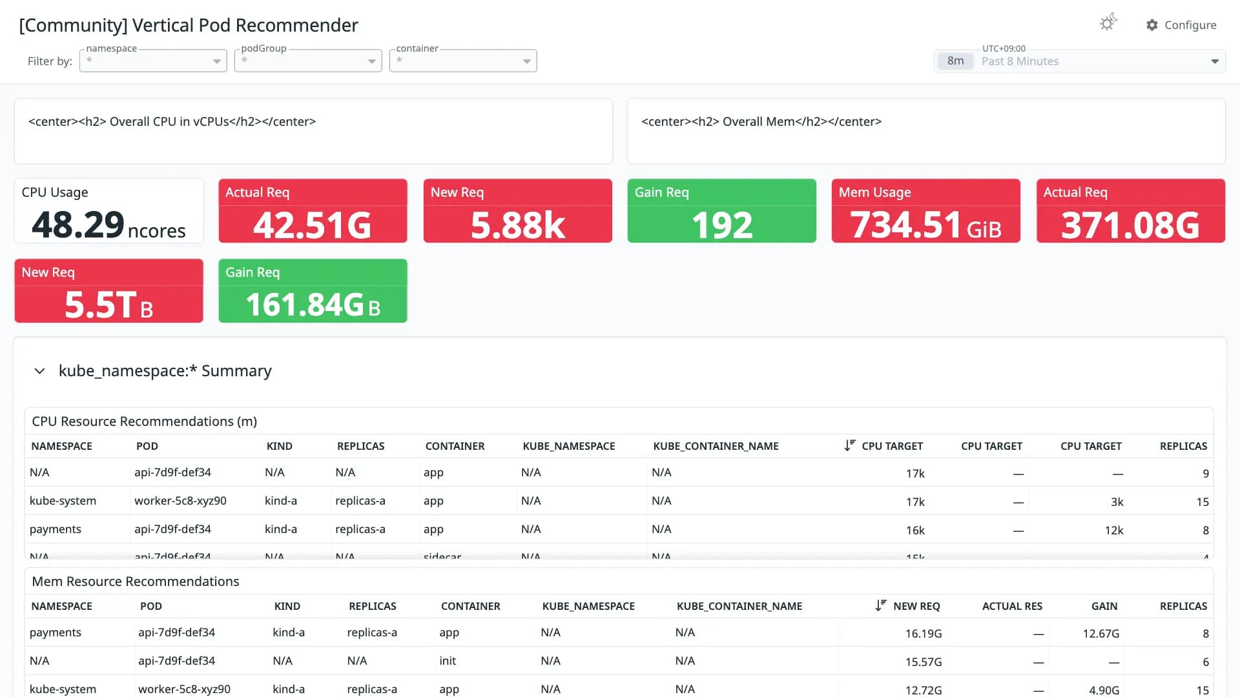Click worker-5c8-xyz90 pod in the CPU table
The image size is (1240, 697).
(x=180, y=501)
